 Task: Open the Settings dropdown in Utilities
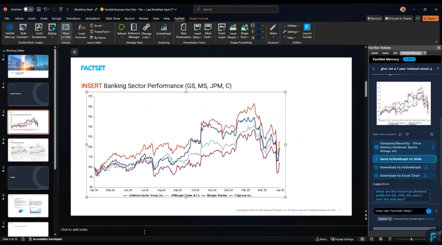(x=292, y=32)
